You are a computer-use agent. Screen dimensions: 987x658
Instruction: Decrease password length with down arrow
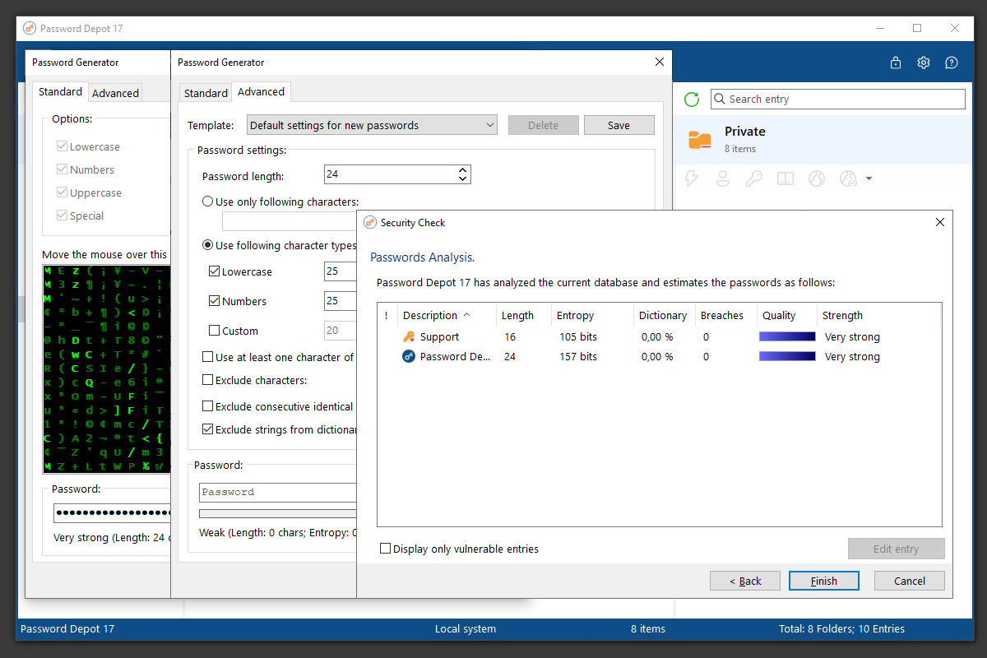pos(463,178)
